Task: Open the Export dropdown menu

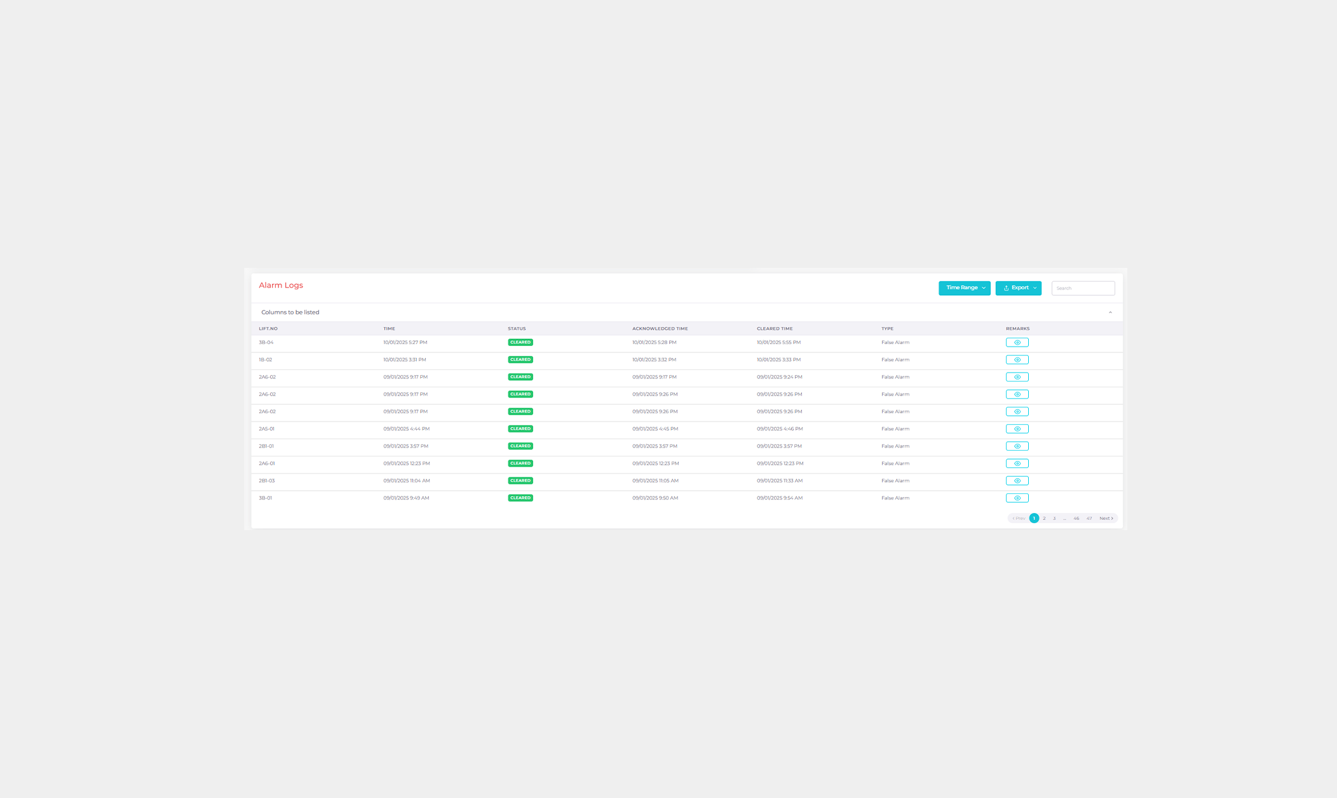Action: (1018, 288)
